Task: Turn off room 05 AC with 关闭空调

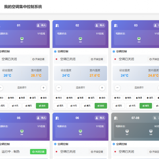Action: (x=38, y=152)
